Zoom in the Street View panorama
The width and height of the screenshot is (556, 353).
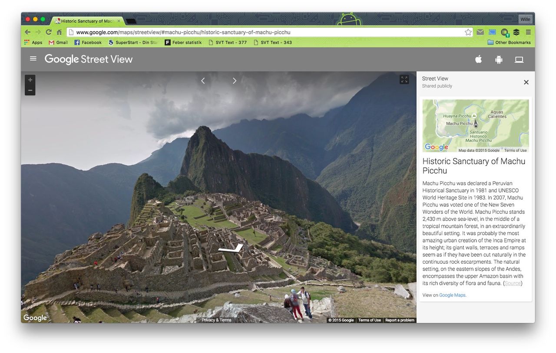30,80
